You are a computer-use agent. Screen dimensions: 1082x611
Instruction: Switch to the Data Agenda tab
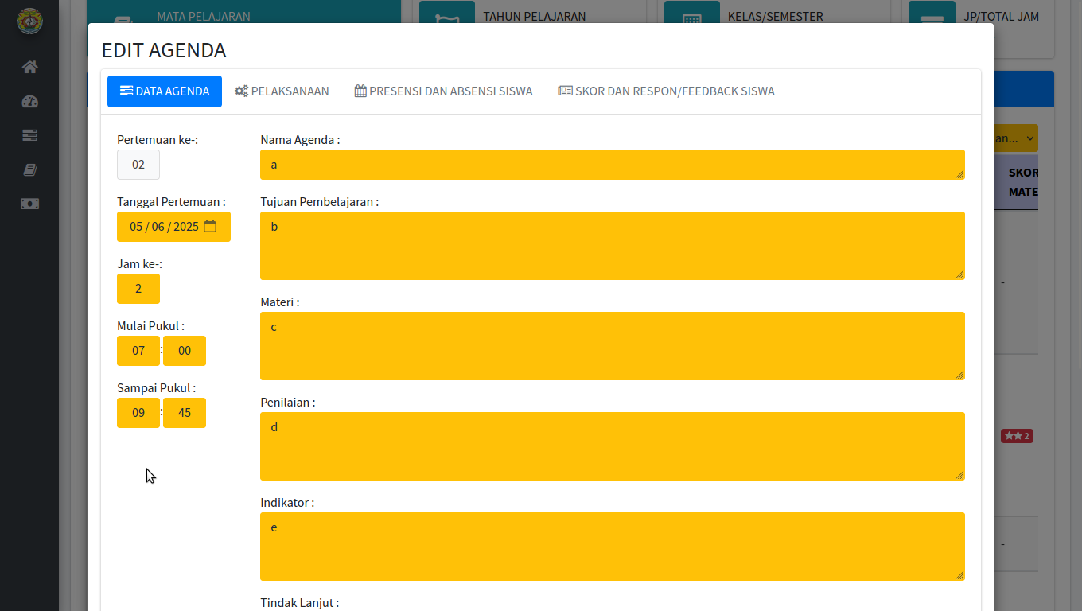tap(165, 91)
